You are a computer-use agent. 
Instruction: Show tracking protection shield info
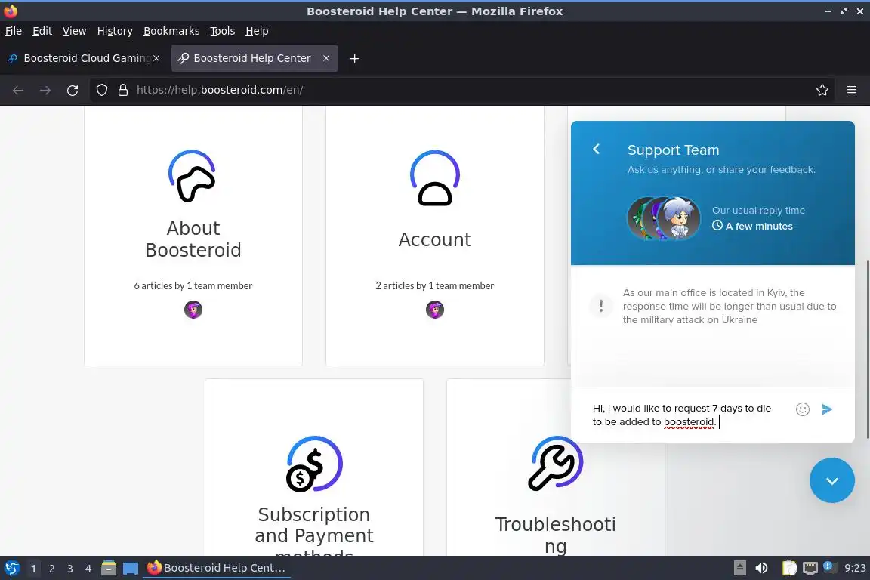click(x=101, y=90)
